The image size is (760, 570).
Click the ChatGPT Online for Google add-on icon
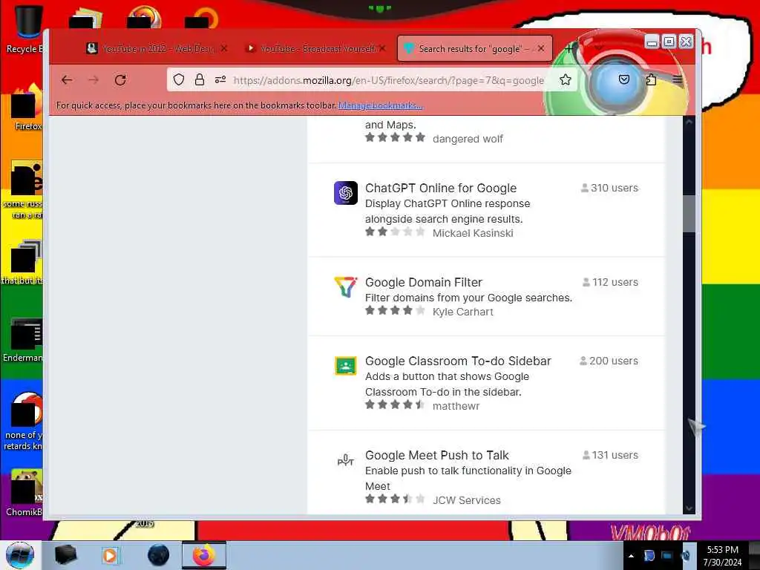click(x=346, y=193)
